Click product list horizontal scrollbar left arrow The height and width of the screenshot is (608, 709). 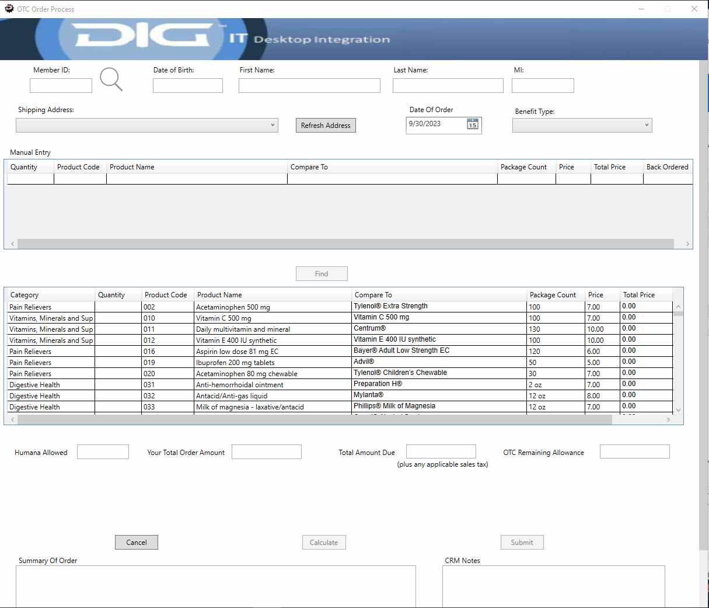[x=12, y=419]
